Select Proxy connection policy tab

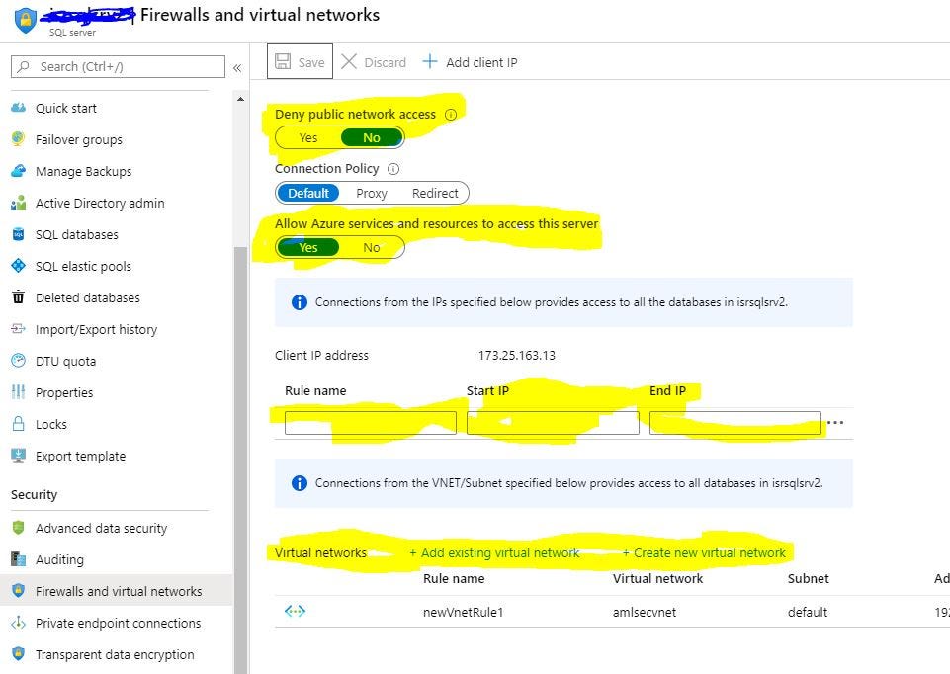[371, 193]
